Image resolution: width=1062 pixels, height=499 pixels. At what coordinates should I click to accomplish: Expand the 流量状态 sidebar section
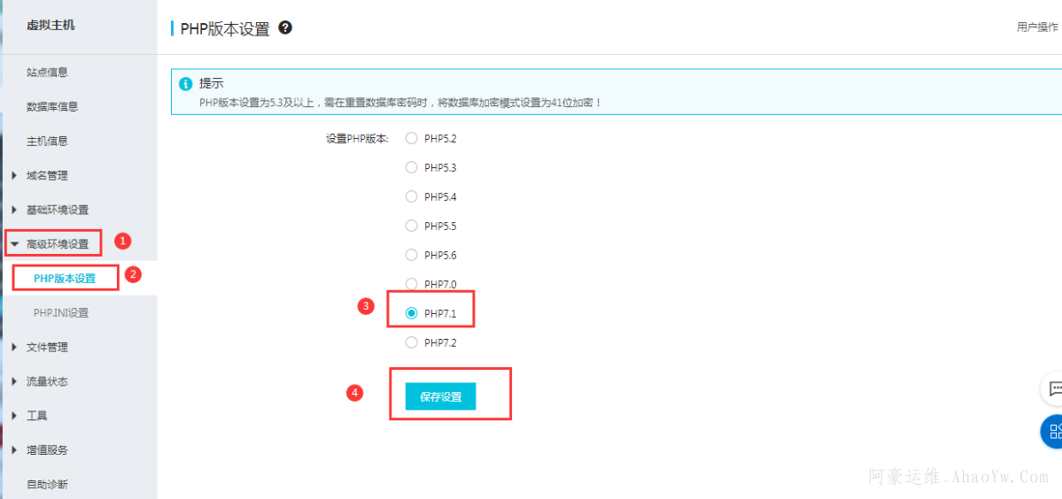(x=47, y=381)
